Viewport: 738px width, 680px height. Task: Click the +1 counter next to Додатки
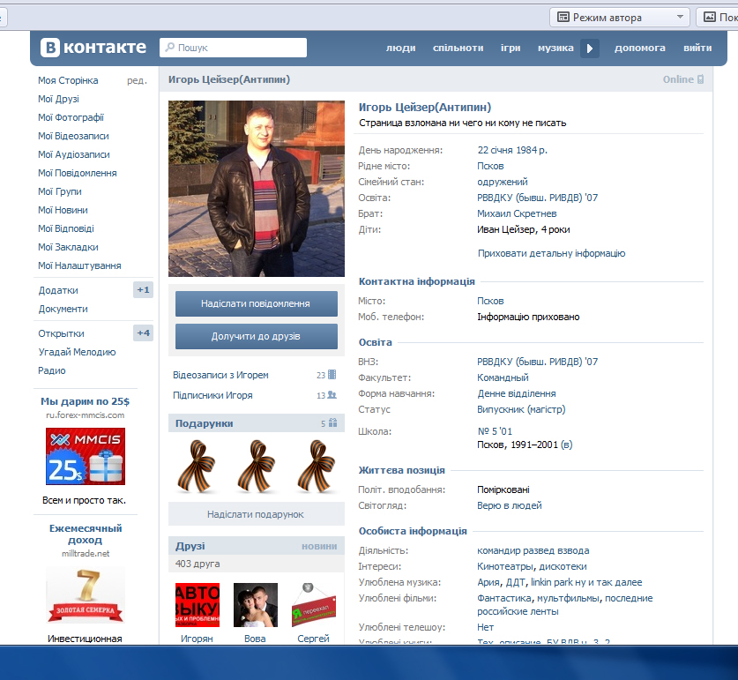point(143,289)
